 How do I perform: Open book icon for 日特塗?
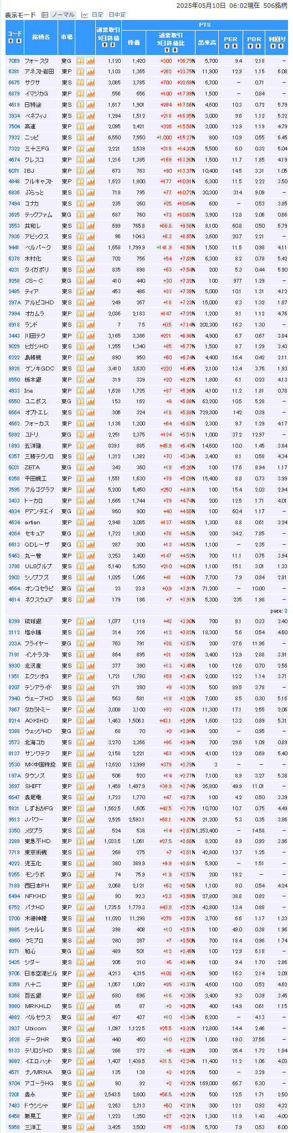pyautogui.click(x=80, y=104)
